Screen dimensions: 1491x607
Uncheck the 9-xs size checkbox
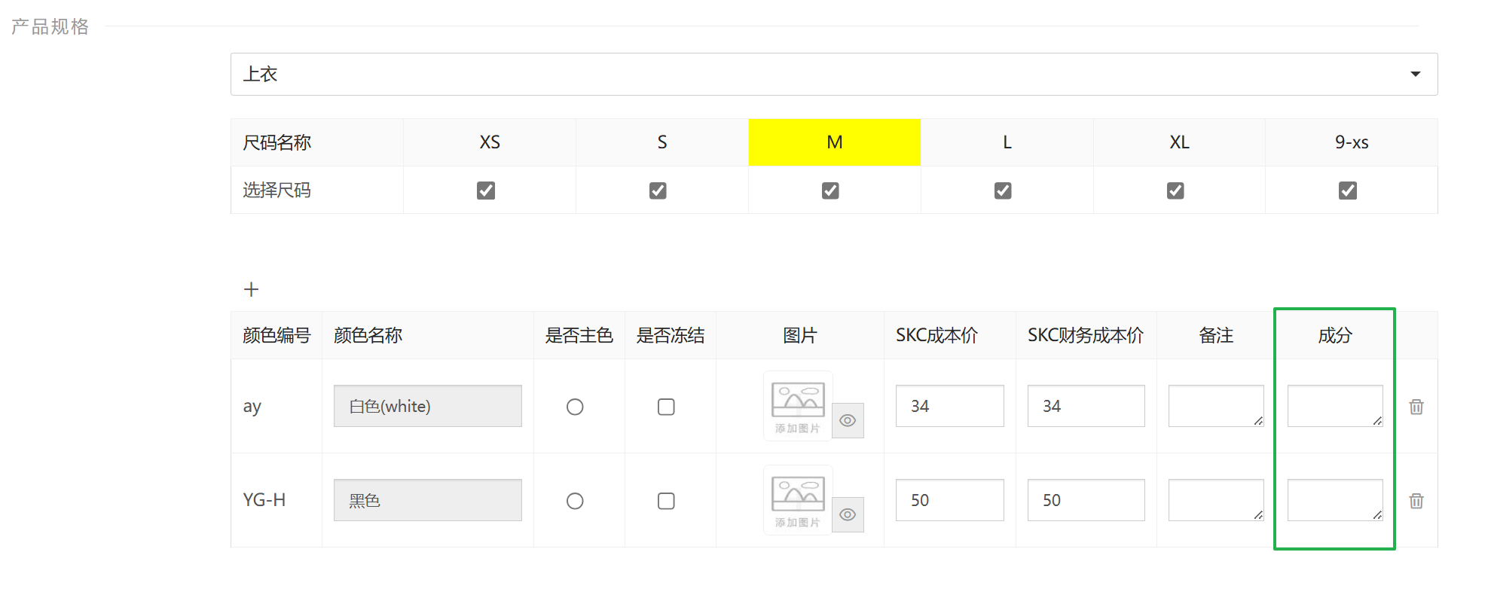coord(1347,191)
